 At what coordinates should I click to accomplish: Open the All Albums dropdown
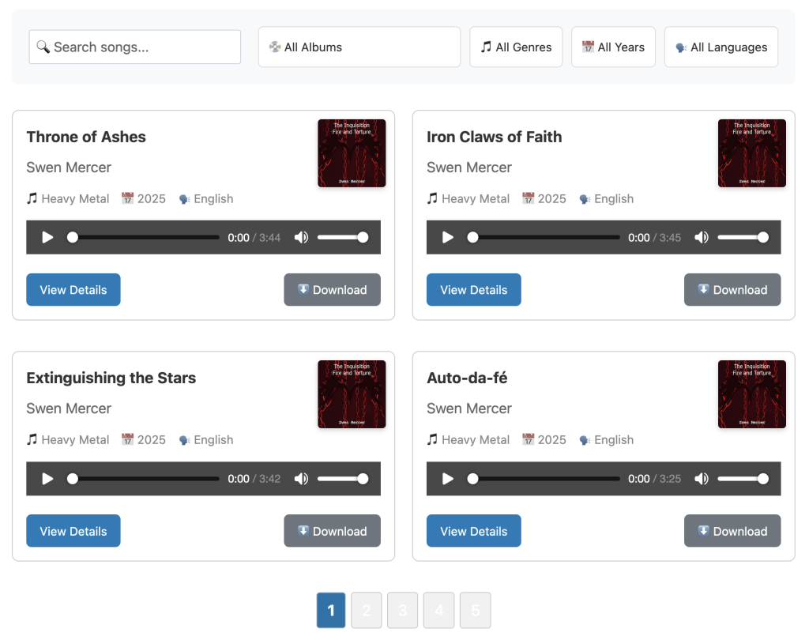(359, 47)
